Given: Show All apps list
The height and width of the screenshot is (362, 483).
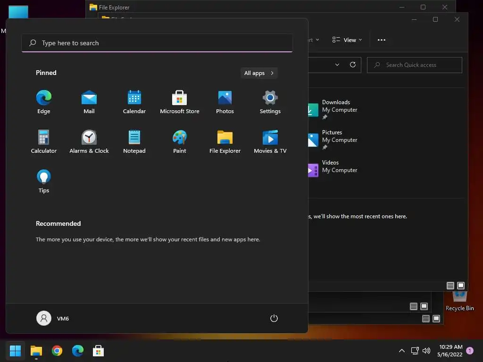Looking at the screenshot, I should [x=259, y=73].
